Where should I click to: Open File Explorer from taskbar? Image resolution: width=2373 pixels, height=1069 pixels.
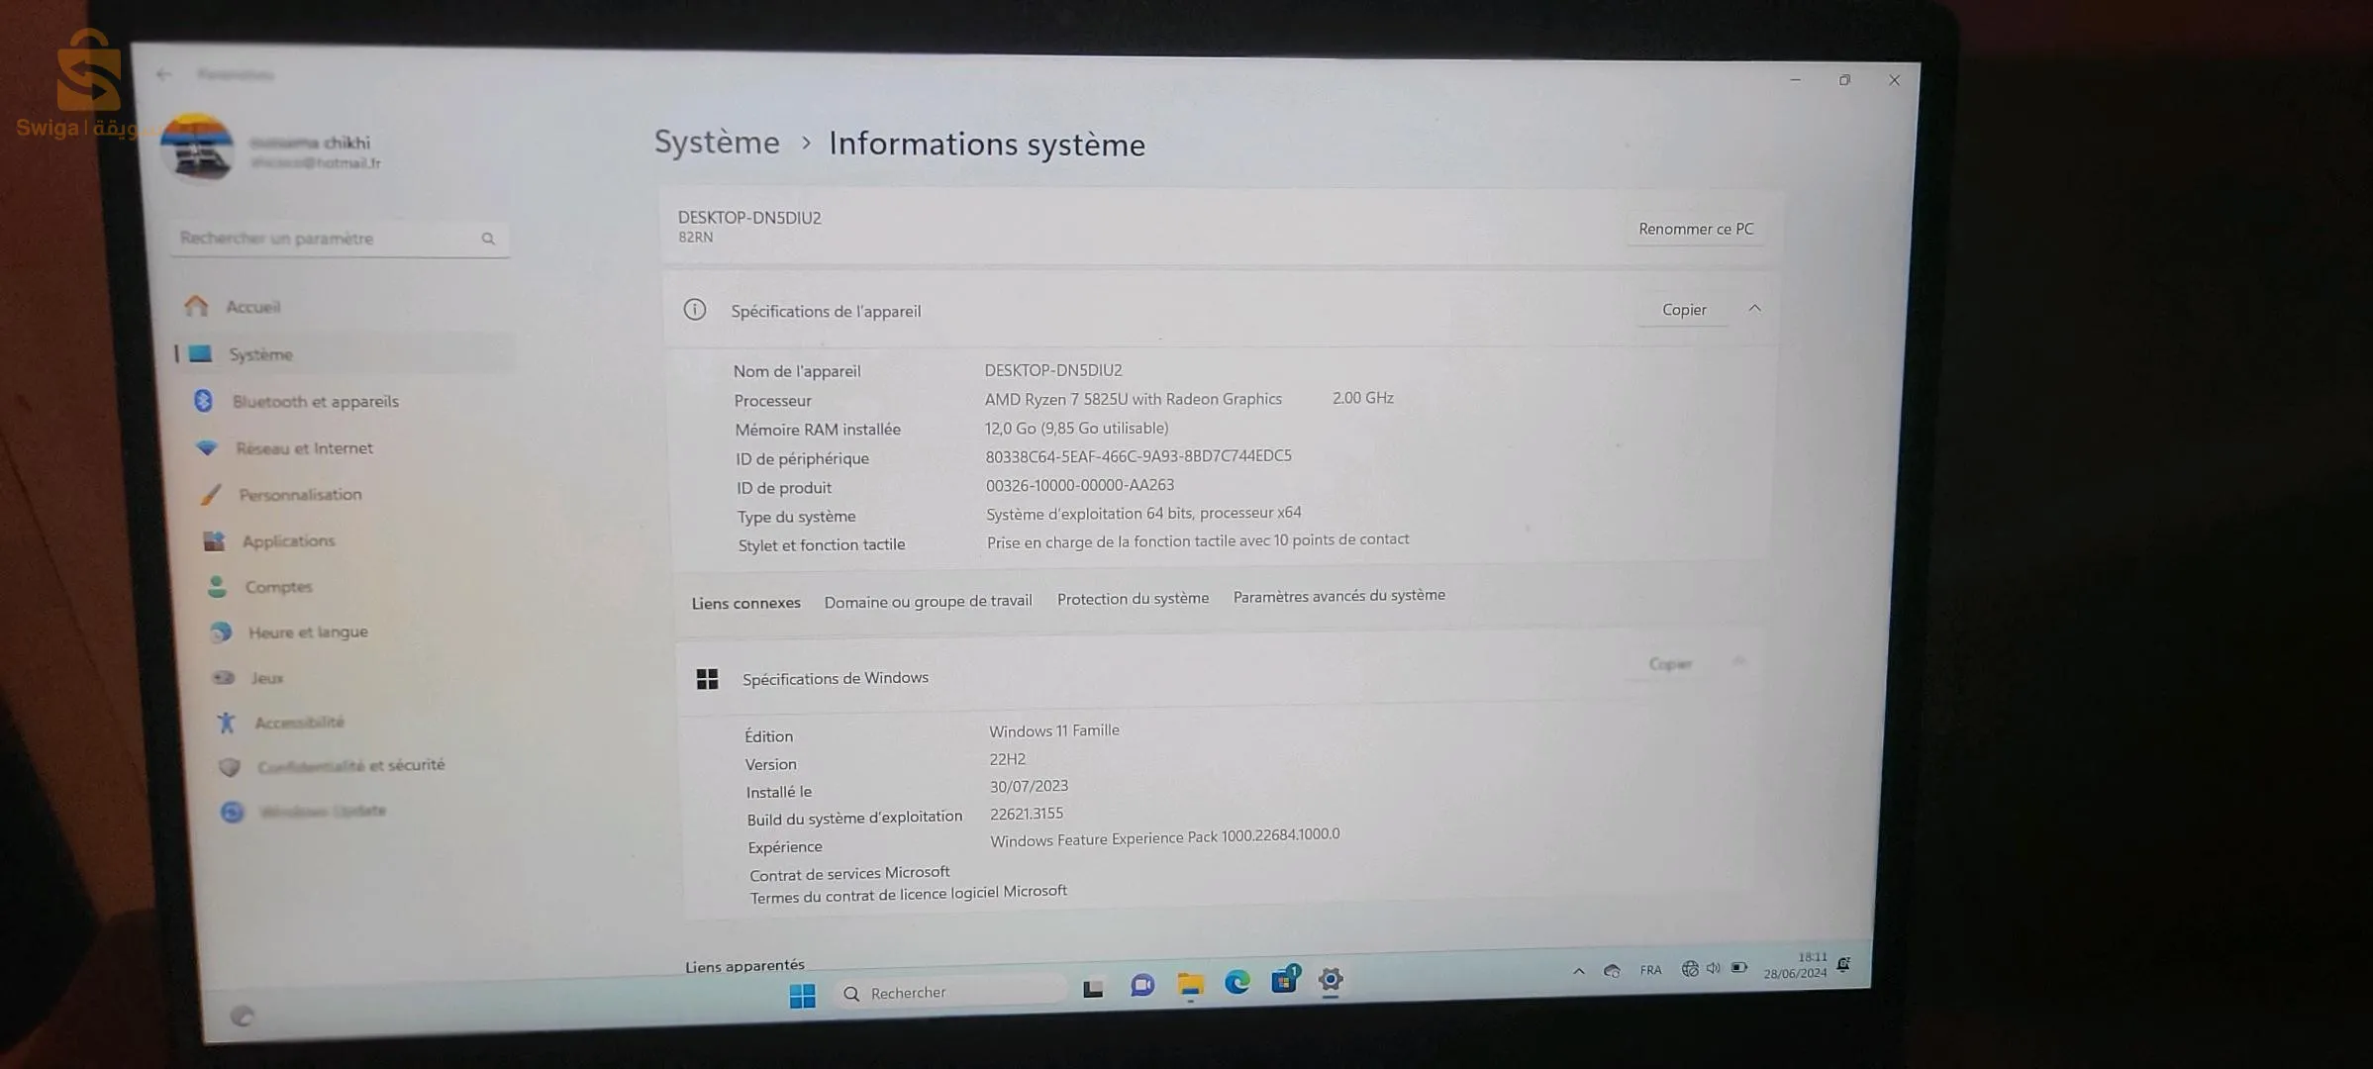(x=1189, y=984)
